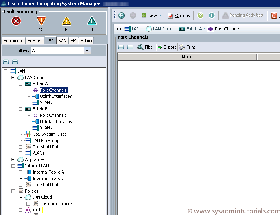Click the Critical faults red X icon
This screenshot has height=215, width=280.
(x=16, y=21)
